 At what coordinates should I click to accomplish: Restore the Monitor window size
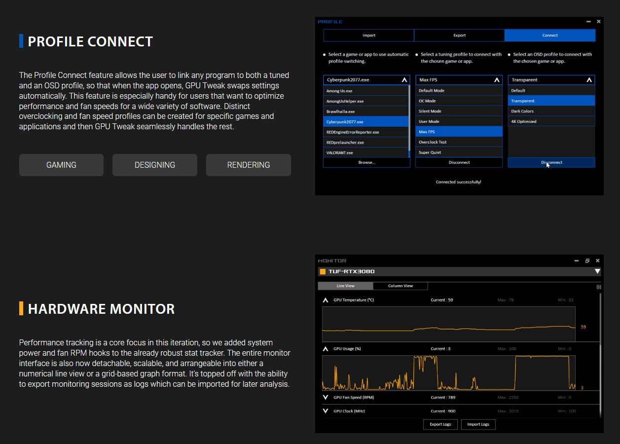[x=587, y=260]
